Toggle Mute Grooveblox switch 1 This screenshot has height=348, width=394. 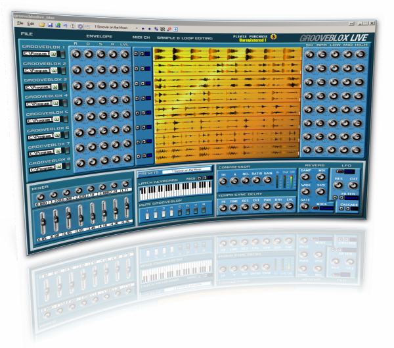[147, 216]
